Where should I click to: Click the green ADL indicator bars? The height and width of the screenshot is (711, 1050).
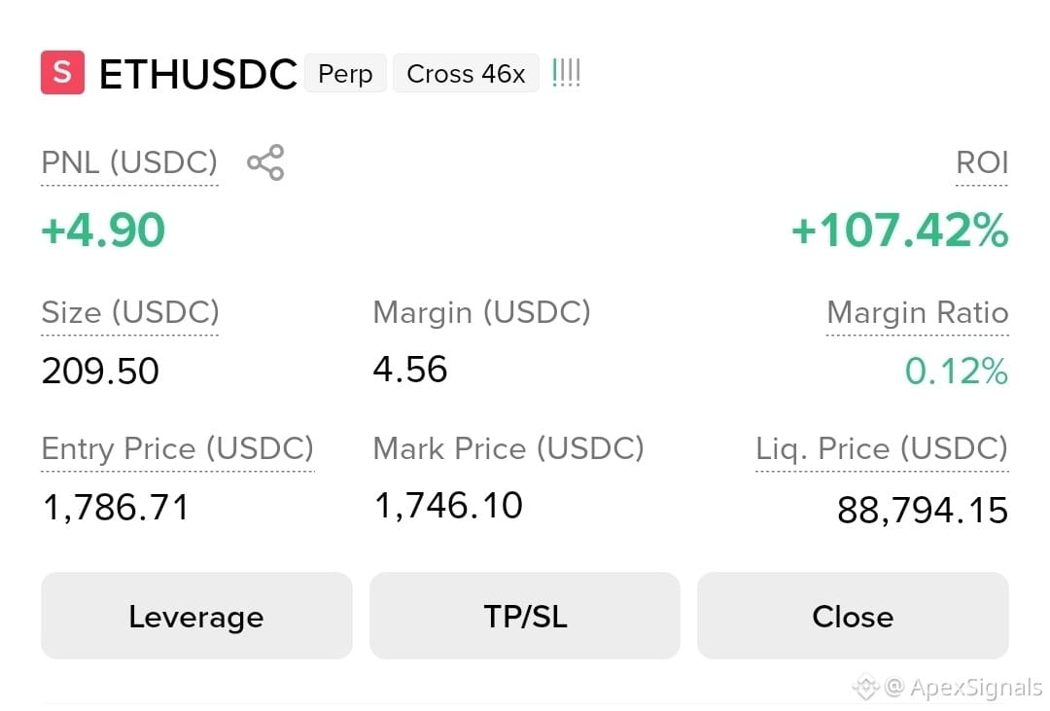point(566,73)
